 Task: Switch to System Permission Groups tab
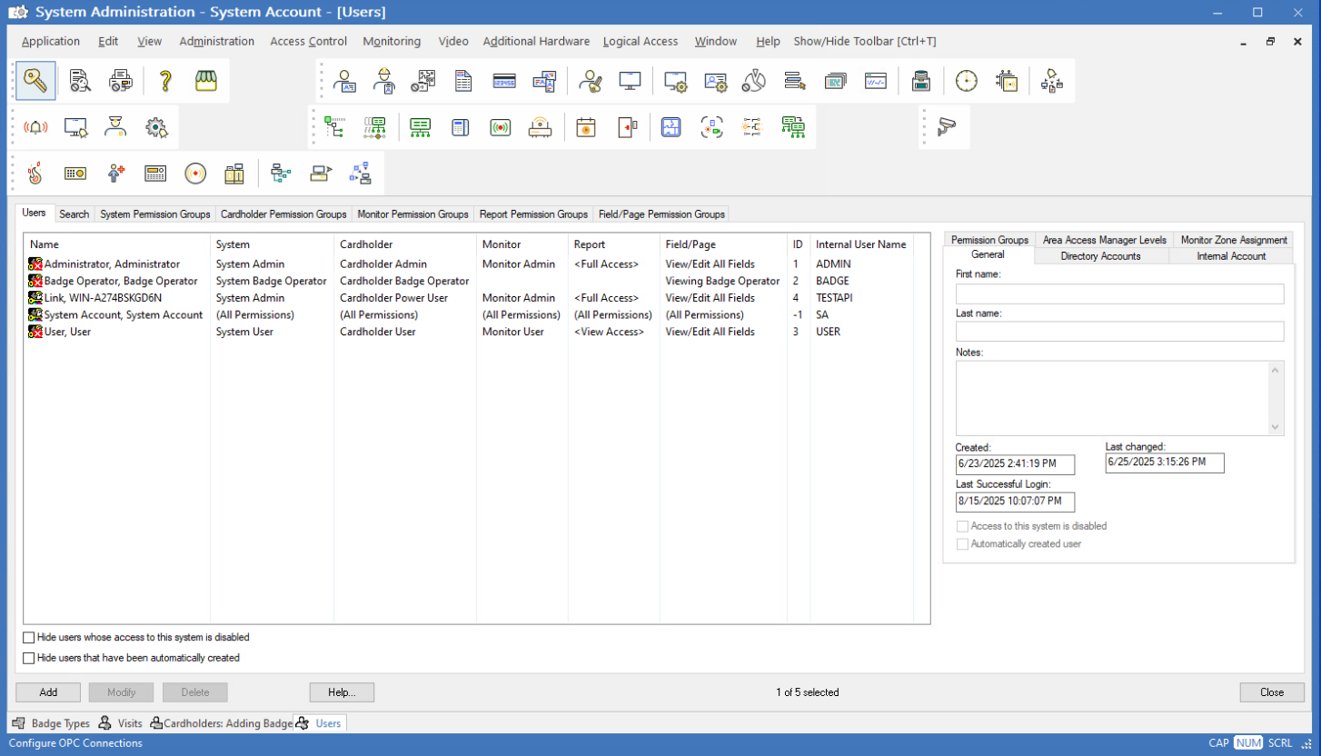(x=154, y=214)
